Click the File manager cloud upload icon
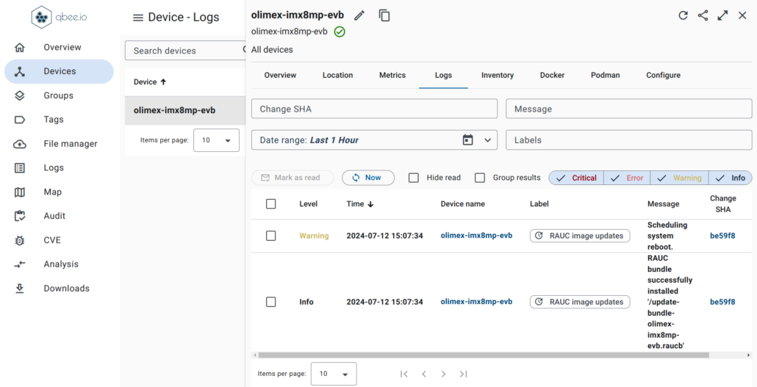Screen dimensions: 757x387 click(x=19, y=144)
